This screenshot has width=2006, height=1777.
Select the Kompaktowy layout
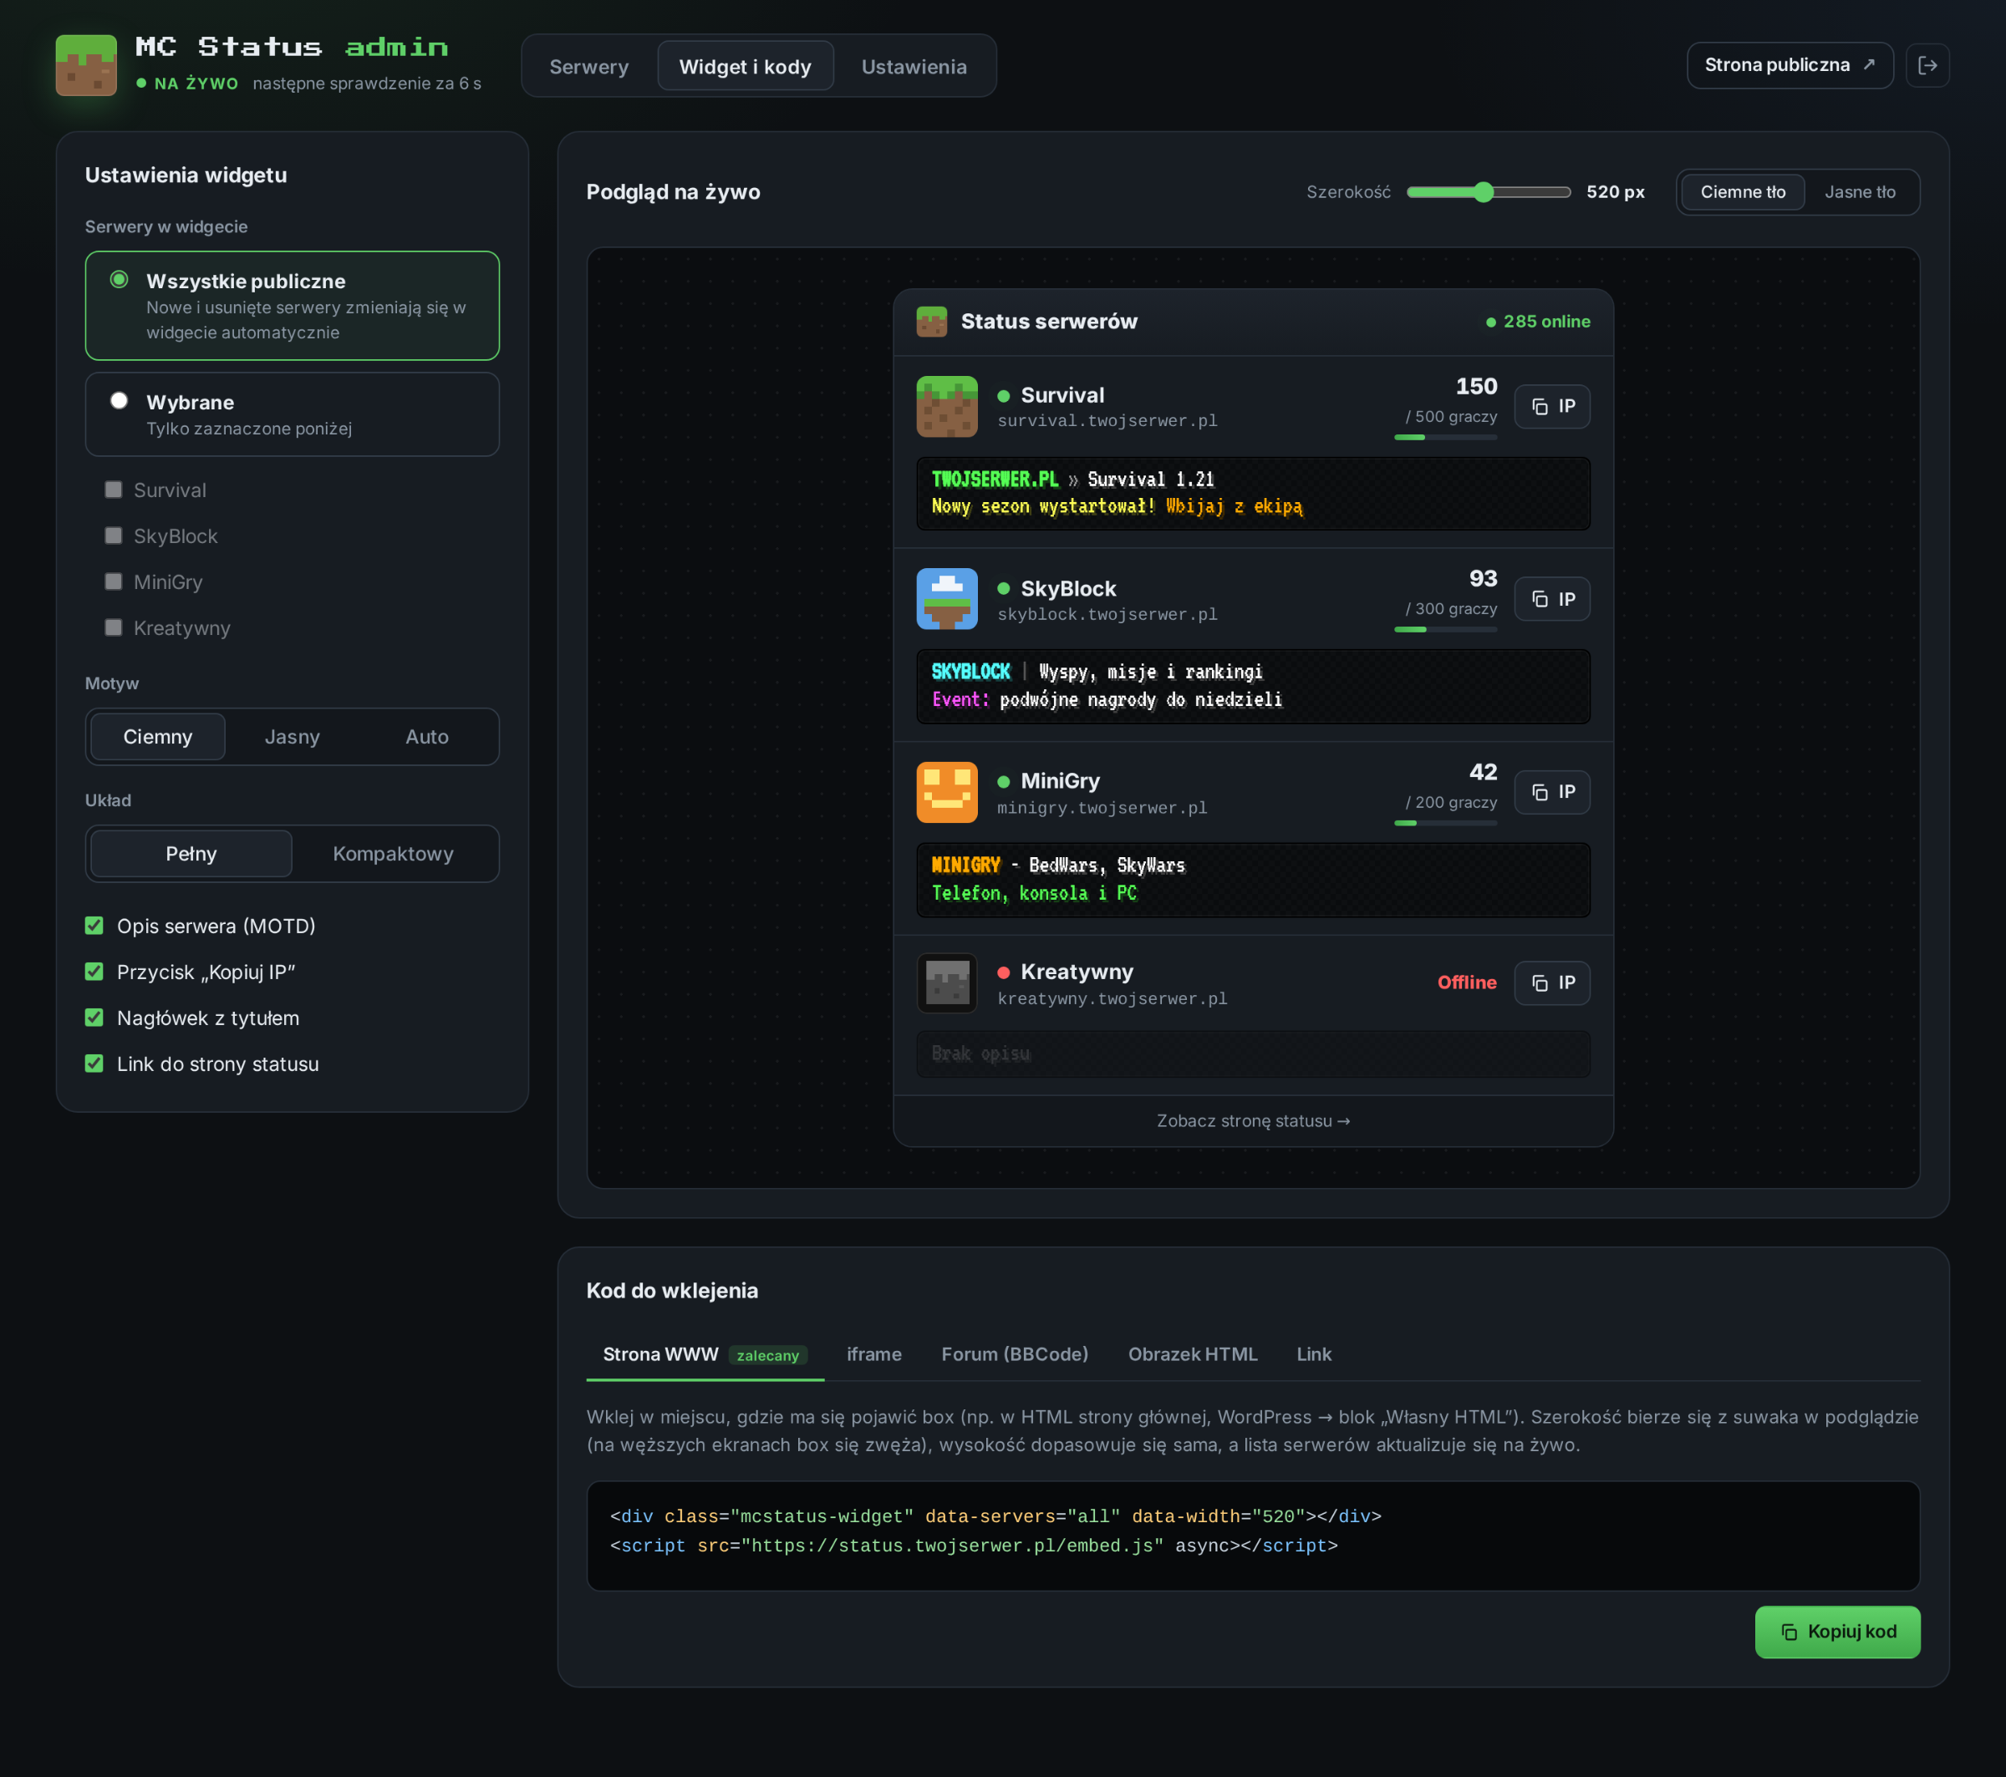point(393,854)
